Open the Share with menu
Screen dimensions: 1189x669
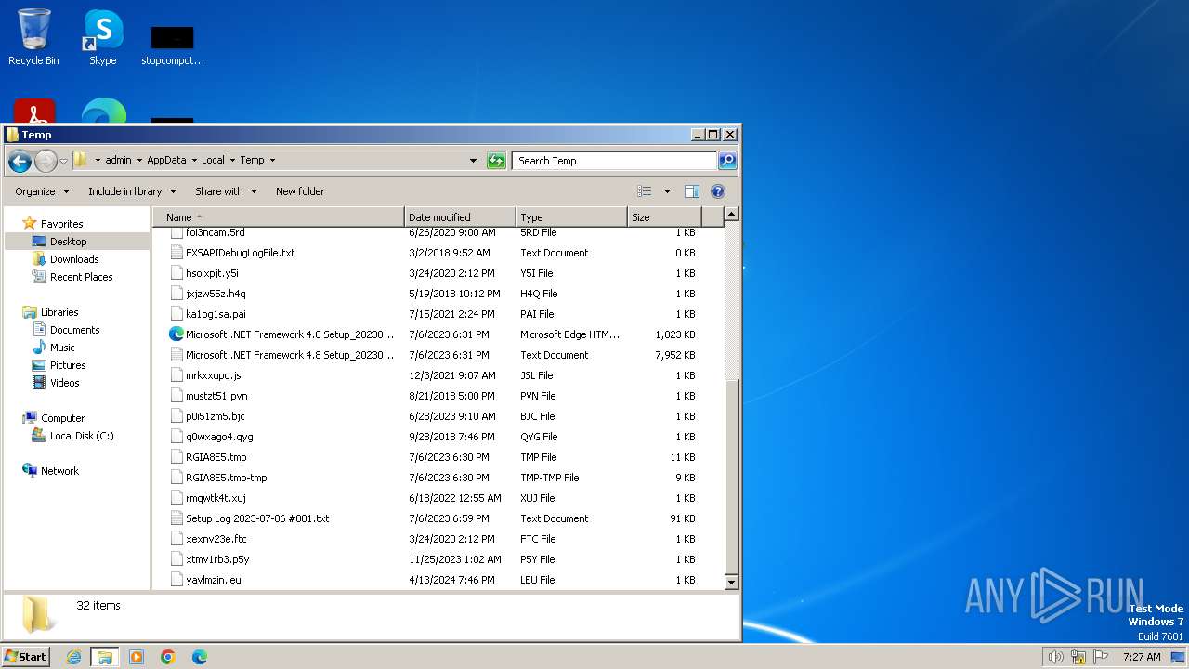point(225,191)
